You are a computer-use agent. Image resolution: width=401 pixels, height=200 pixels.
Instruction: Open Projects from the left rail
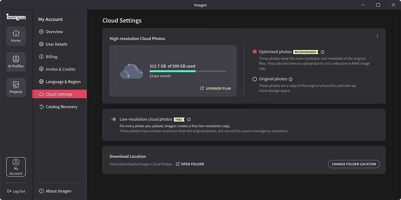point(16,87)
